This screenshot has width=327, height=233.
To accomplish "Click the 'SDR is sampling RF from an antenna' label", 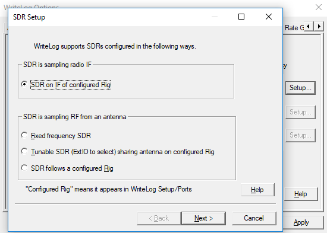I will [x=75, y=117].
